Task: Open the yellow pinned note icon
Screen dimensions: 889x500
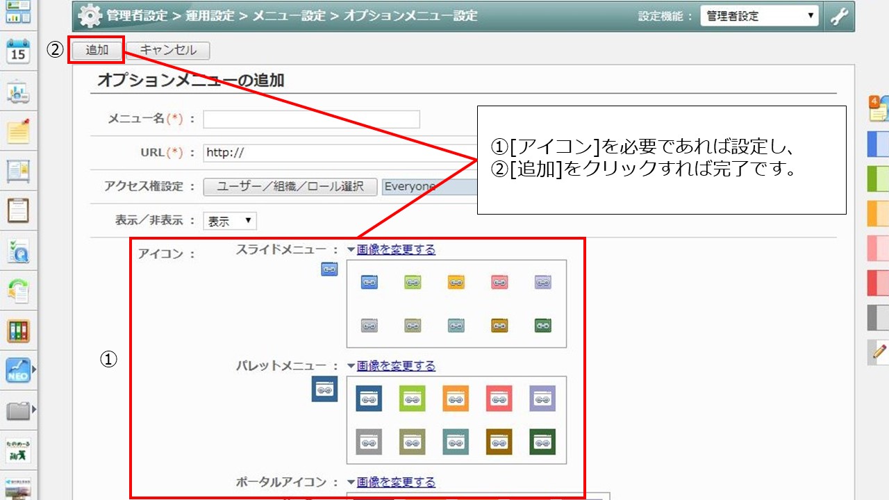Action: (18, 131)
